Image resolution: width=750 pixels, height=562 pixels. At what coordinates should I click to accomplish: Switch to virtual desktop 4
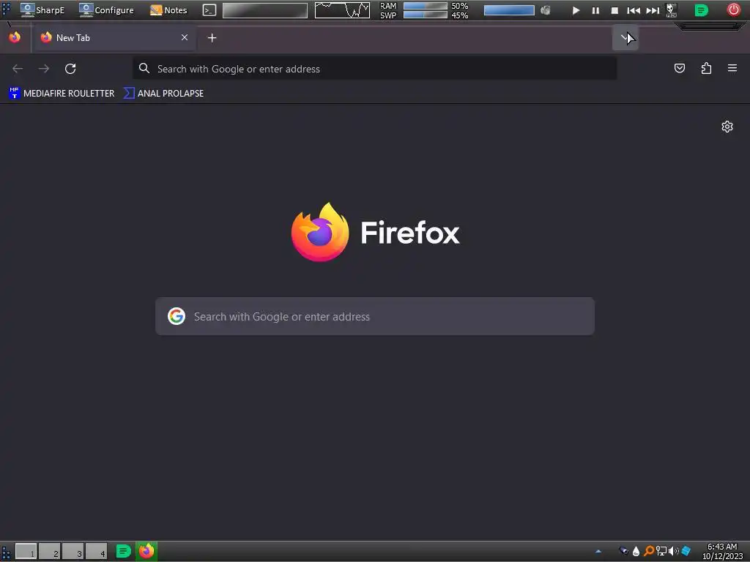[96, 551]
